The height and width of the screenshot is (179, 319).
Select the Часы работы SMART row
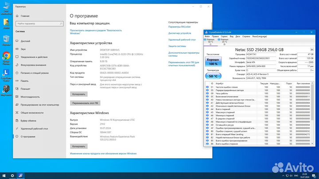point(258,93)
